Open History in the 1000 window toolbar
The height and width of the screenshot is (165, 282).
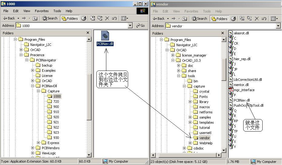point(84,18)
